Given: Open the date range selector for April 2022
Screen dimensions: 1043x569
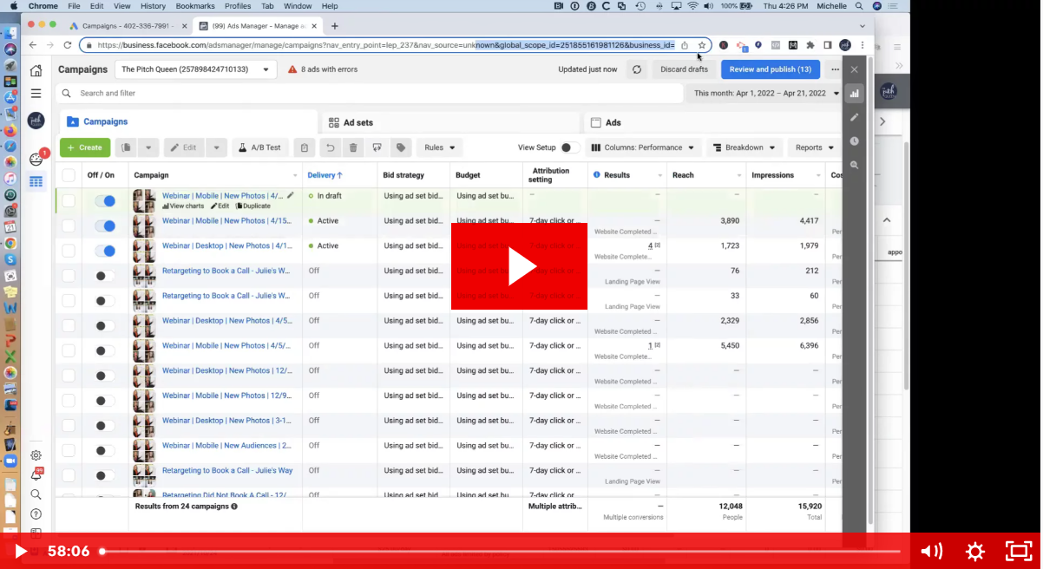Looking at the screenshot, I should click(765, 94).
